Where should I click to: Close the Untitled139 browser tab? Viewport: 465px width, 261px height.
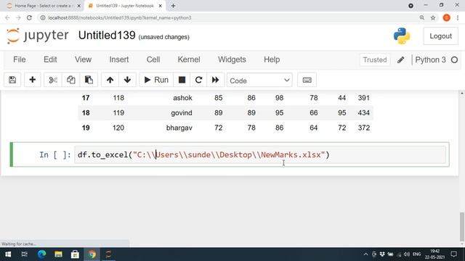pyautogui.click(x=160, y=6)
